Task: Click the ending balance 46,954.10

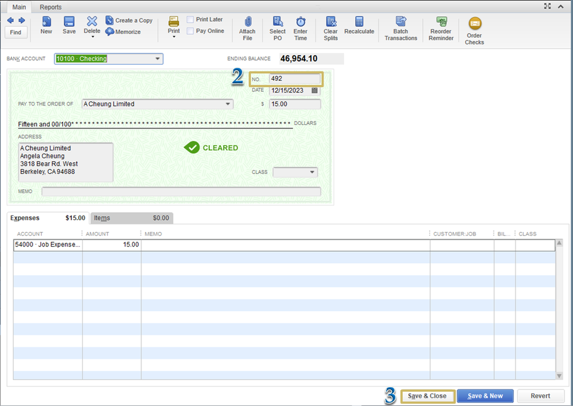Action: point(299,59)
